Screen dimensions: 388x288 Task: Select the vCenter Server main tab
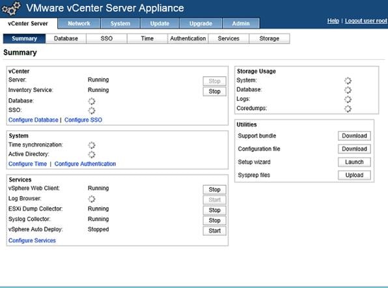click(28, 23)
